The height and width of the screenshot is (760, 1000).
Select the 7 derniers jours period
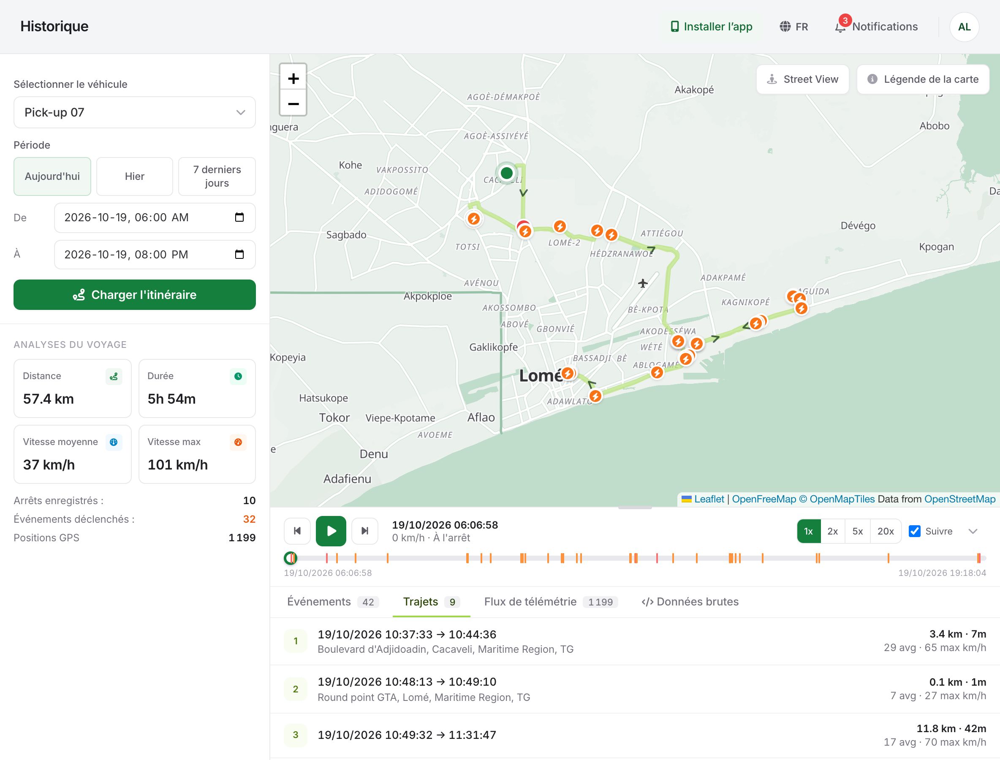tap(217, 176)
